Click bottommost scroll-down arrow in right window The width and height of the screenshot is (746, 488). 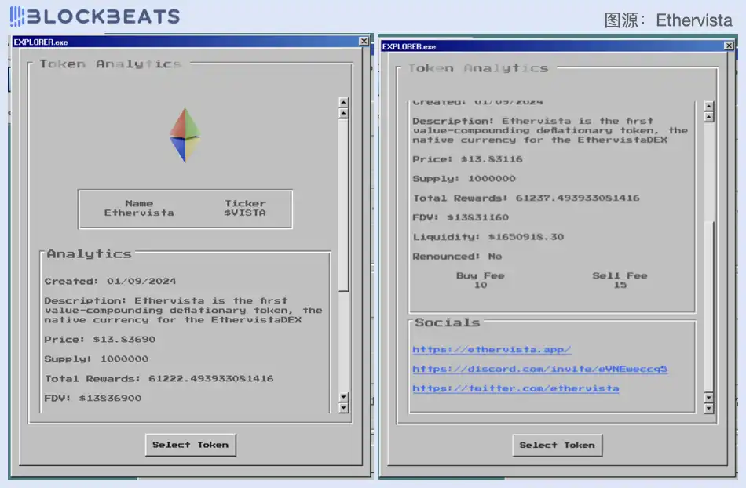(x=709, y=408)
